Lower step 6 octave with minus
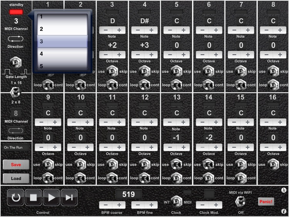289x217 pixels. 202,55
